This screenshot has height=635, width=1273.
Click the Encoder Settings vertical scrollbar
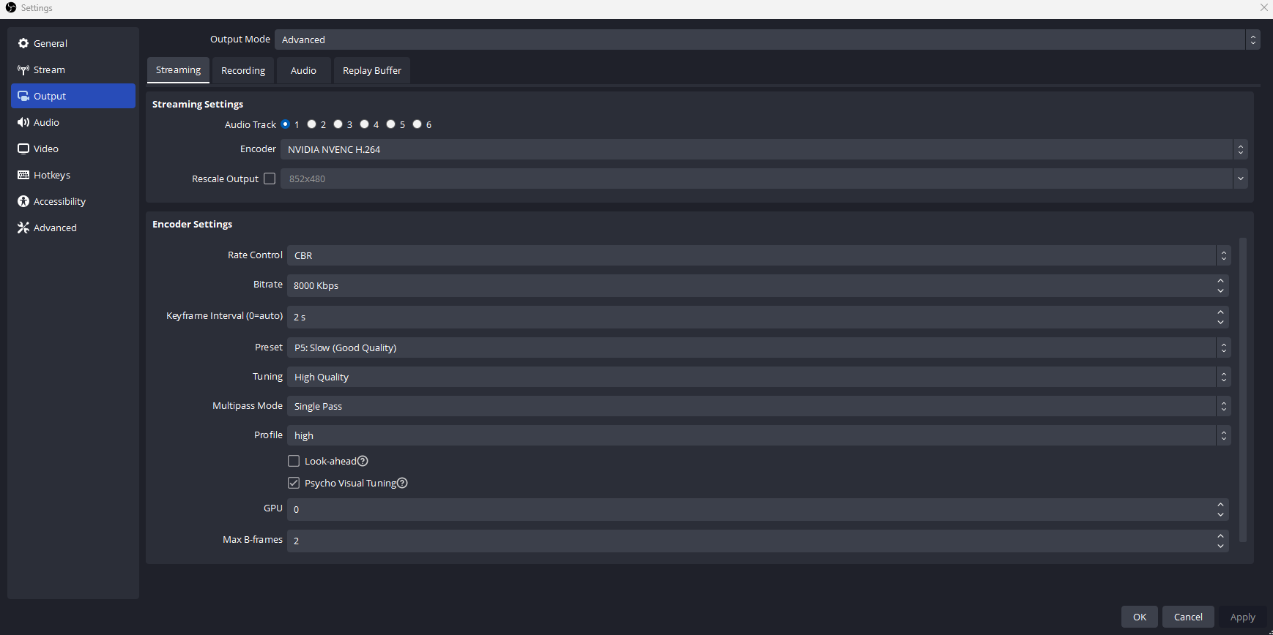pyautogui.click(x=1242, y=389)
